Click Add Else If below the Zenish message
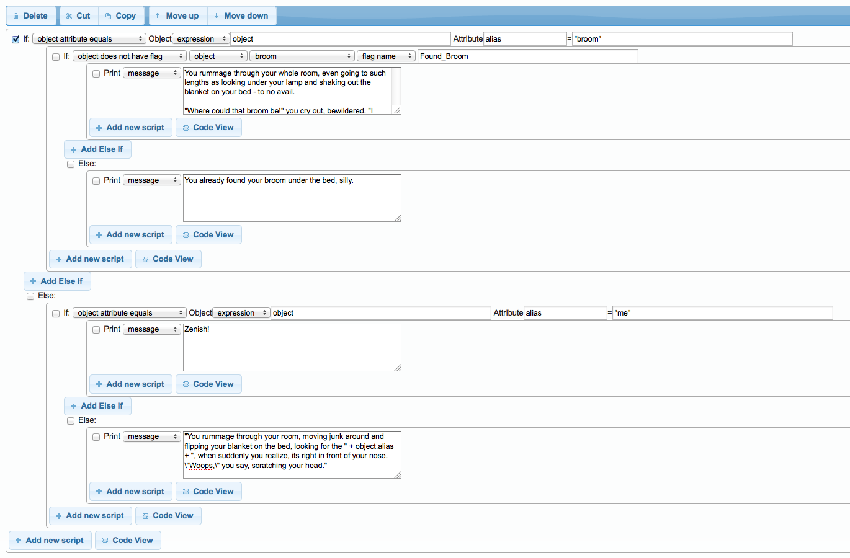This screenshot has width=850, height=558. [x=97, y=405]
